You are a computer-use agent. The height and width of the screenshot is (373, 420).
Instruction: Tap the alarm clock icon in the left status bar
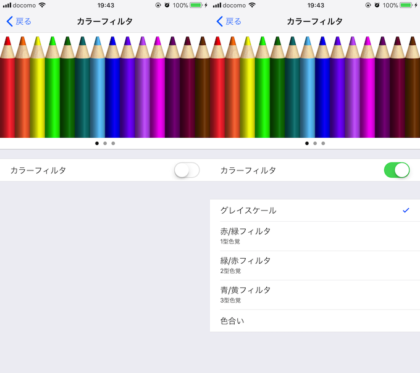(x=167, y=5)
